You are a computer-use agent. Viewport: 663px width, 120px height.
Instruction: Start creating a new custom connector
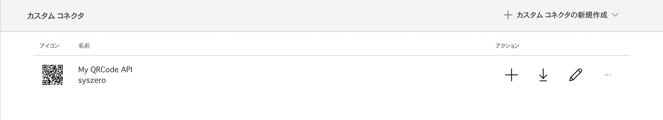[x=561, y=15]
